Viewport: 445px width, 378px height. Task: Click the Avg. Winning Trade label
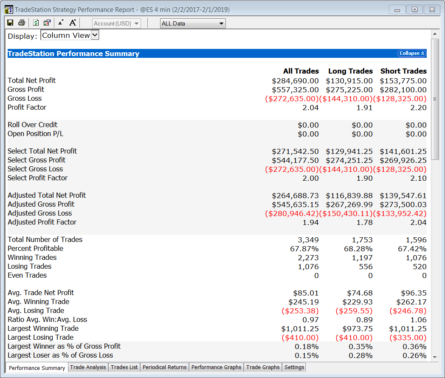[38, 301]
